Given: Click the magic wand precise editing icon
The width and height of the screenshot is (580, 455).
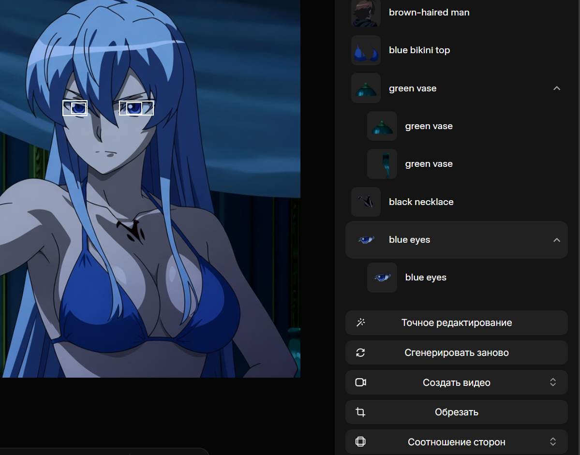Looking at the screenshot, I should tap(361, 323).
